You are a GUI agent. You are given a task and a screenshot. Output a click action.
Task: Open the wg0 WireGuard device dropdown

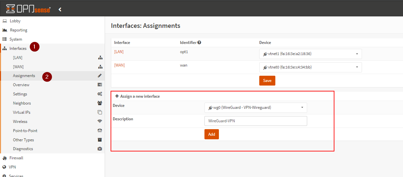coord(255,108)
